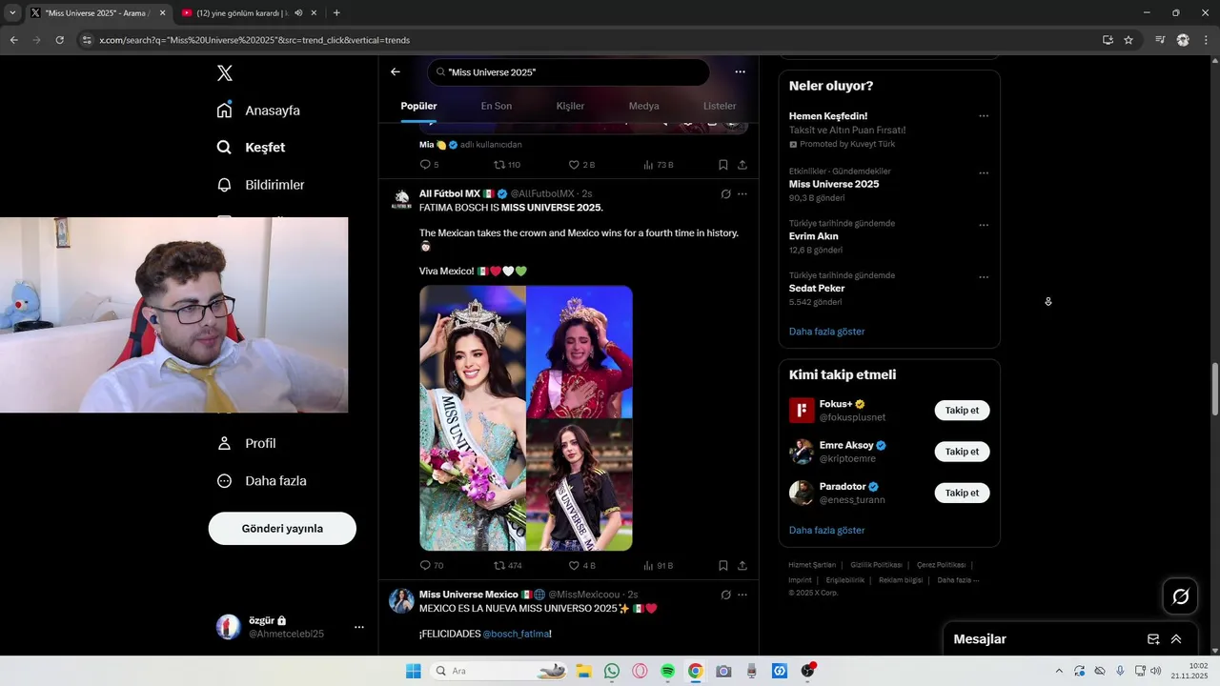Open the red dress top-right photo
This screenshot has height=686, width=1220.
(x=579, y=352)
